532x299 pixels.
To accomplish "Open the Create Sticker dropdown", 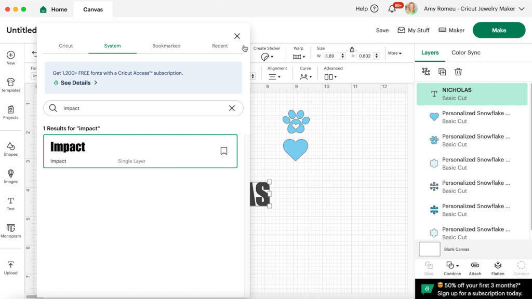I will pos(267,57).
